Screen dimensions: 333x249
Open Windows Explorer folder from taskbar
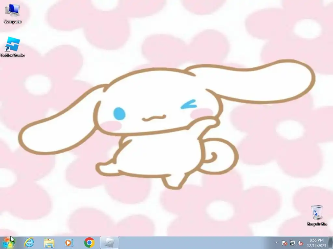[49, 243]
